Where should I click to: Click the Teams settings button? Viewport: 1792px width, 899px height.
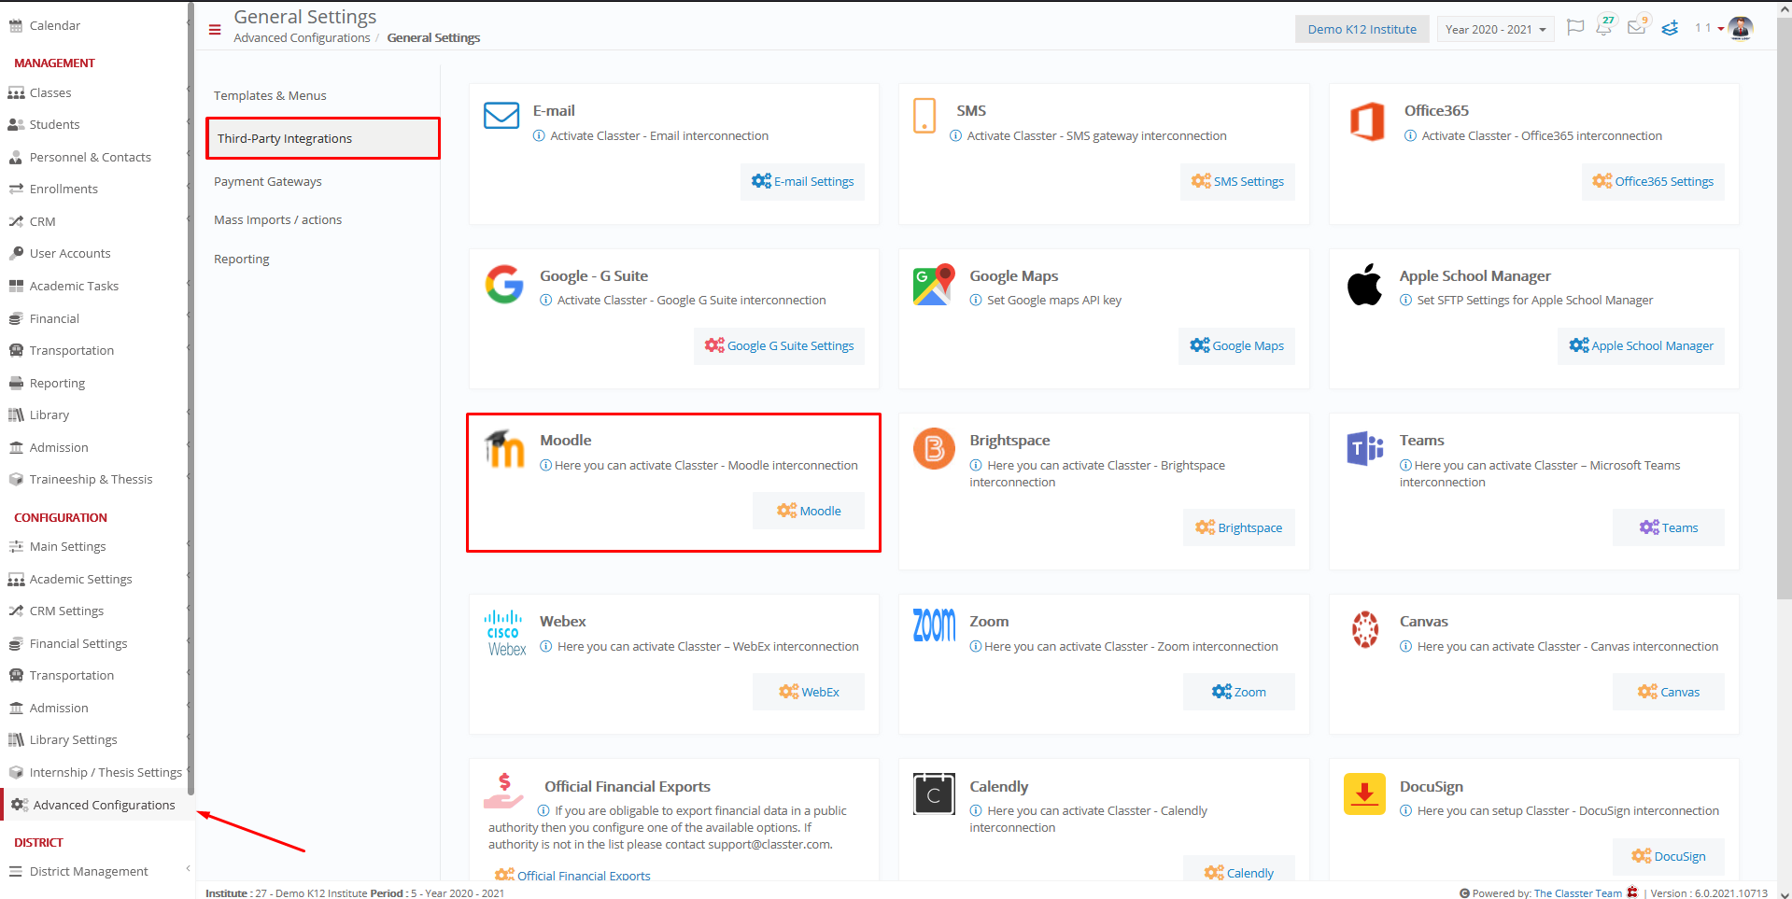pos(1668,527)
